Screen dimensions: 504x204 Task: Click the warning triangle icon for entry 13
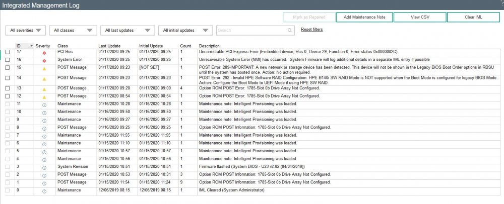44,89
